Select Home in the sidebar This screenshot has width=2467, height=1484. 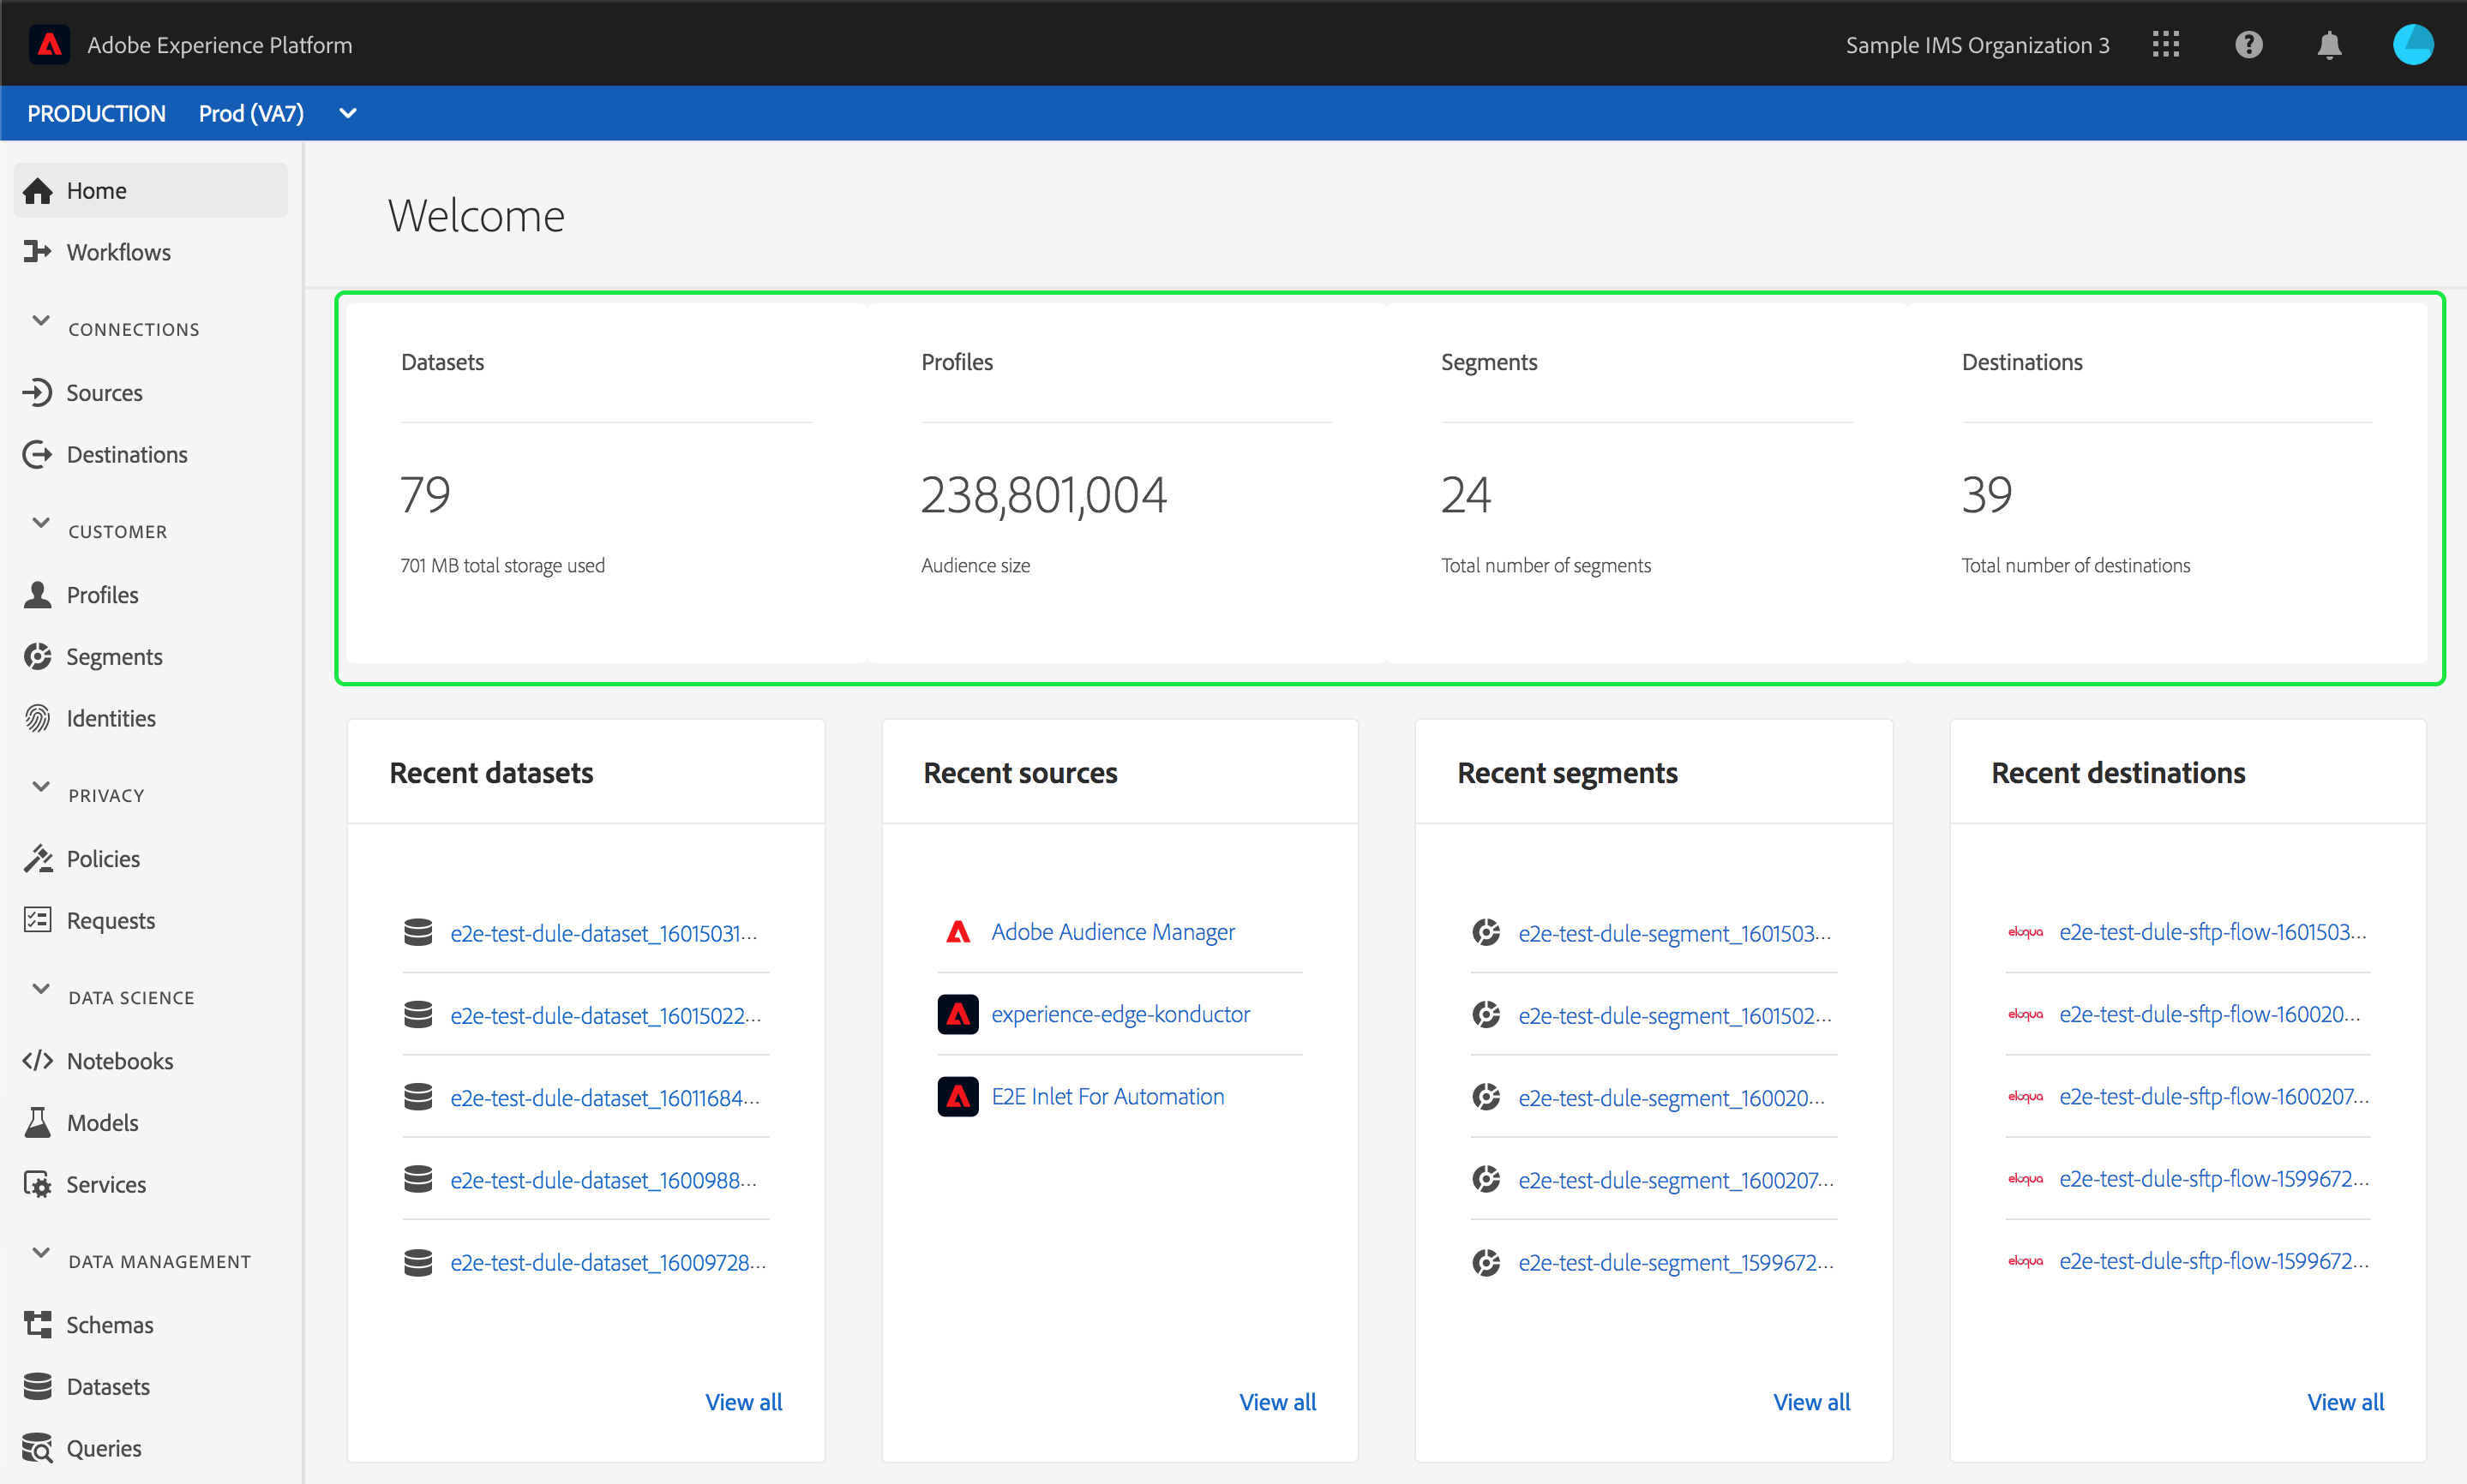click(x=150, y=190)
